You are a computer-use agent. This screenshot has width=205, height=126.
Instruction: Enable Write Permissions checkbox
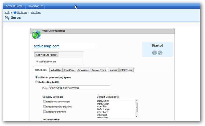tap(44, 101)
